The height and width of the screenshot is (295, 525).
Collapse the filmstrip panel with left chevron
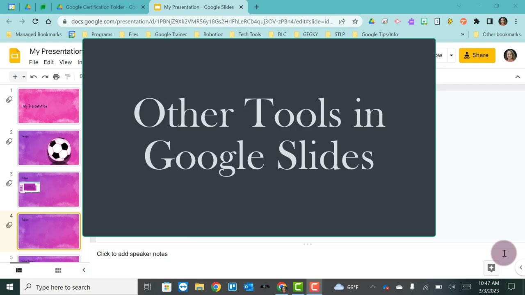point(84,270)
